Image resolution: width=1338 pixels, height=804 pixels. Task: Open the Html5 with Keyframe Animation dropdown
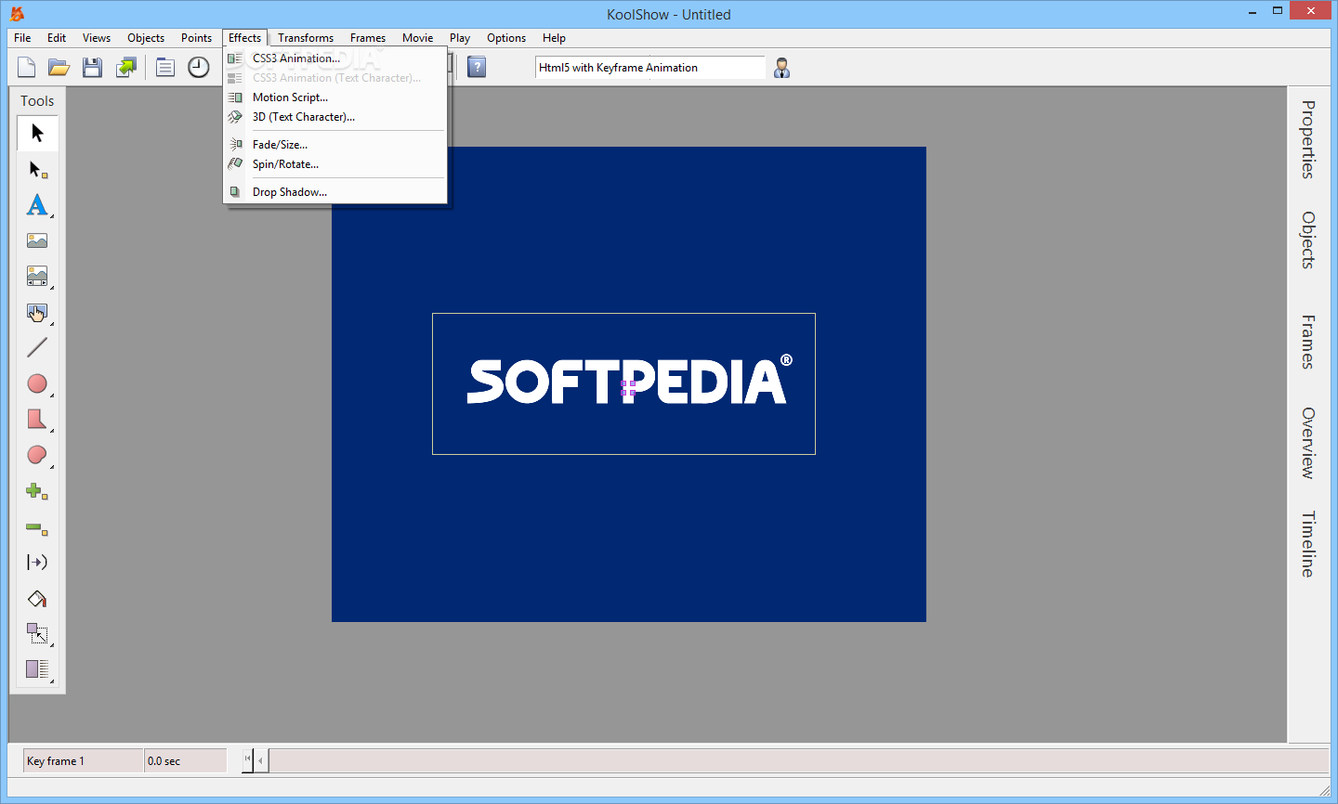649,68
